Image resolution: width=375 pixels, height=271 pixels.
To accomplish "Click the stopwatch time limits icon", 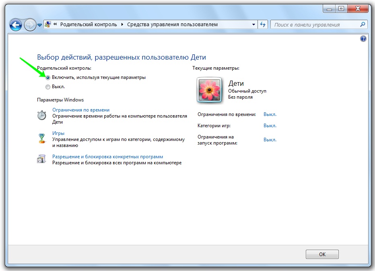I will point(41,115).
